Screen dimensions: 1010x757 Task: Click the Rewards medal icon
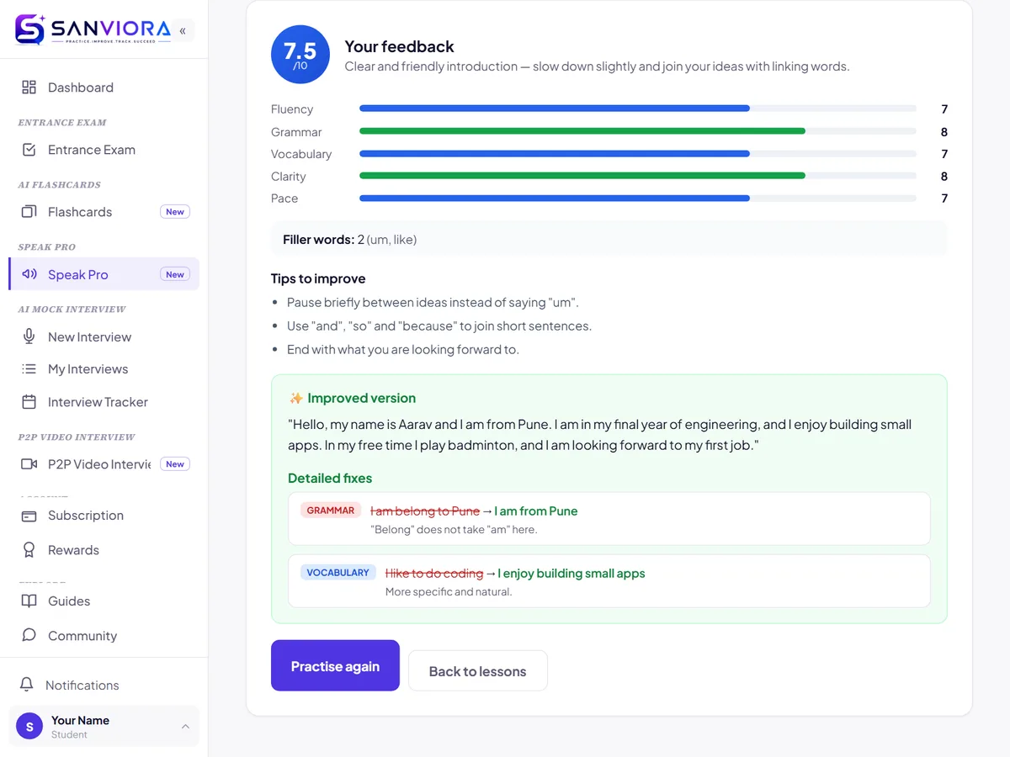pyautogui.click(x=29, y=550)
